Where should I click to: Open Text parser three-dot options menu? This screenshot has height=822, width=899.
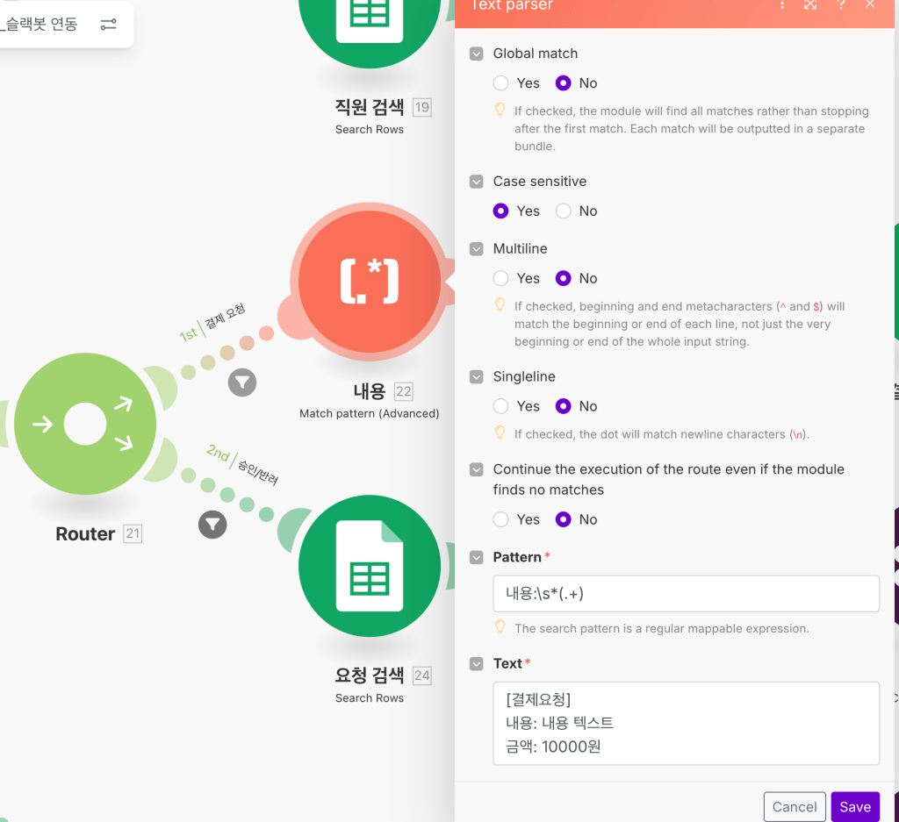pos(781,5)
